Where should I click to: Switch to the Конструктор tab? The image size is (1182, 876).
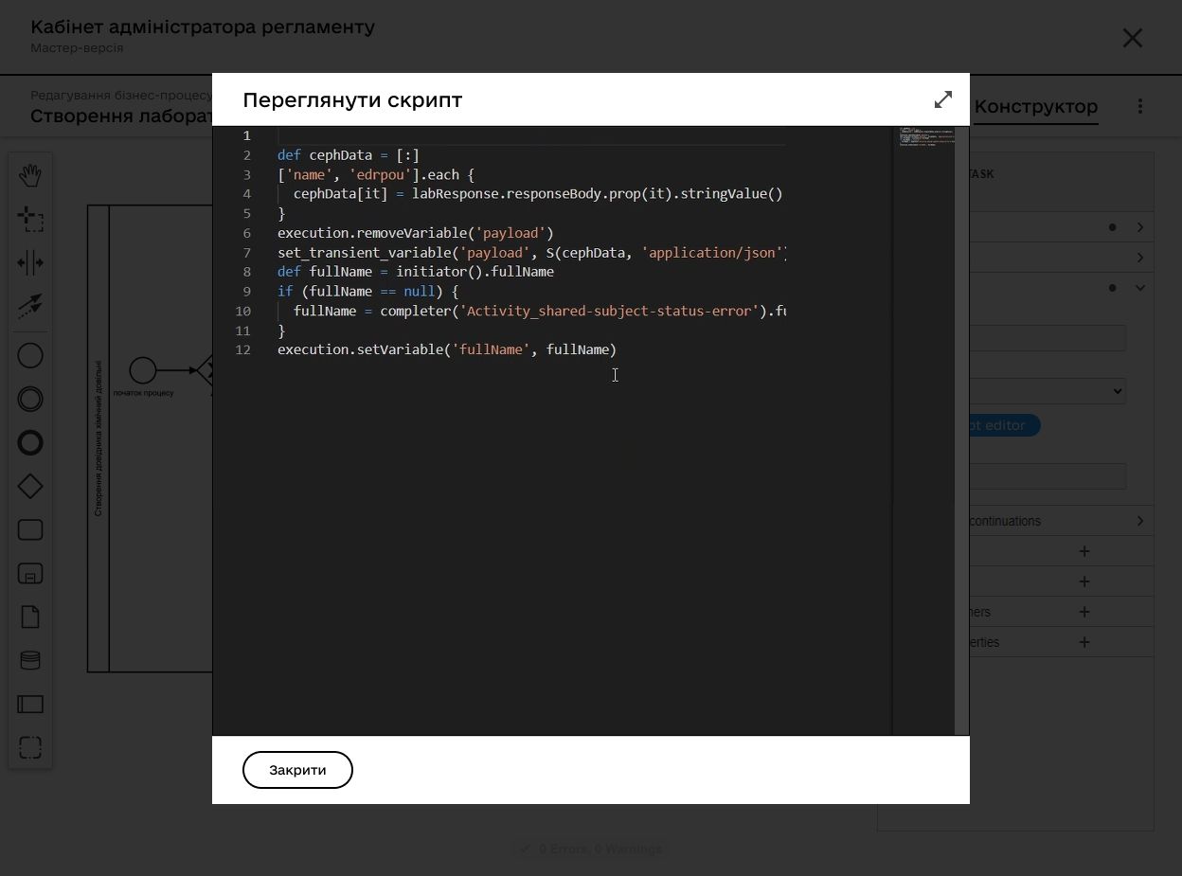(1036, 107)
